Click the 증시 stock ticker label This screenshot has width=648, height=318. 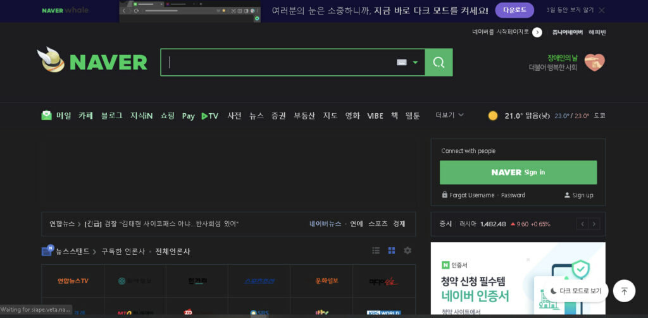[446, 224]
